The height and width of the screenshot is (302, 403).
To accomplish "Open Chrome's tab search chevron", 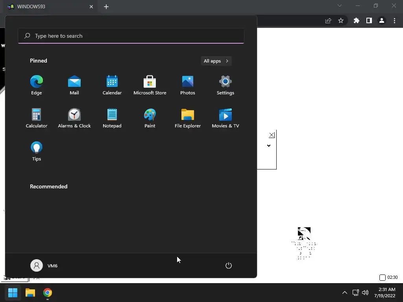I will click(340, 6).
